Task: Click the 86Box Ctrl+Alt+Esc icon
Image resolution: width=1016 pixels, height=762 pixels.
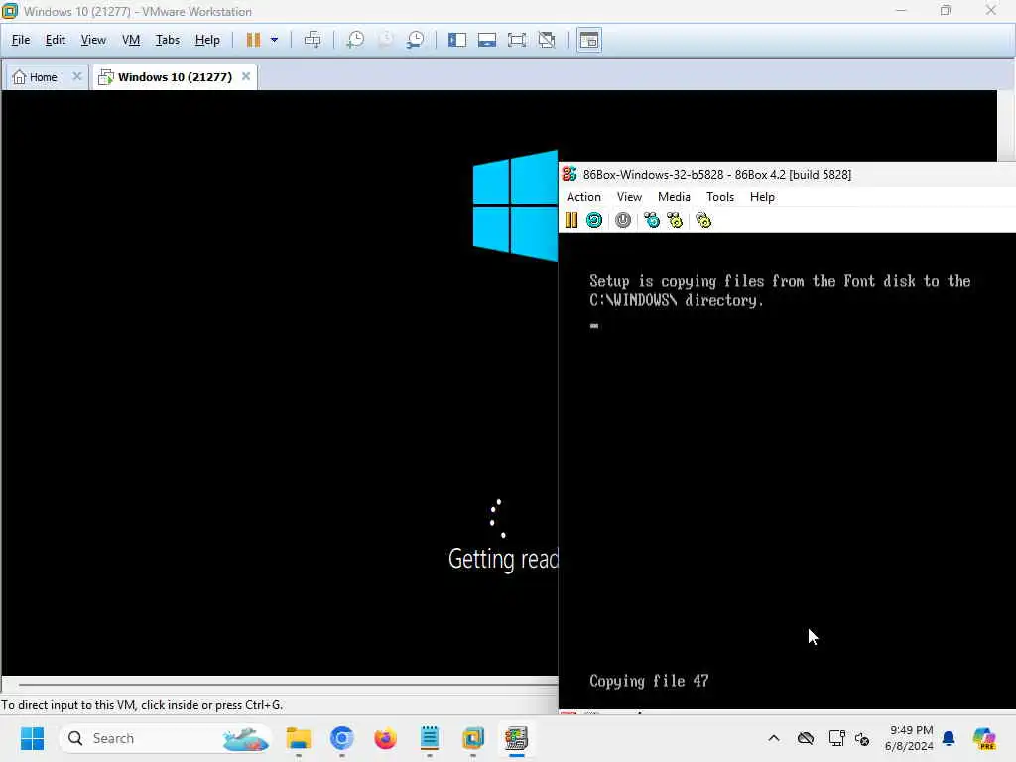Action: coord(675,220)
